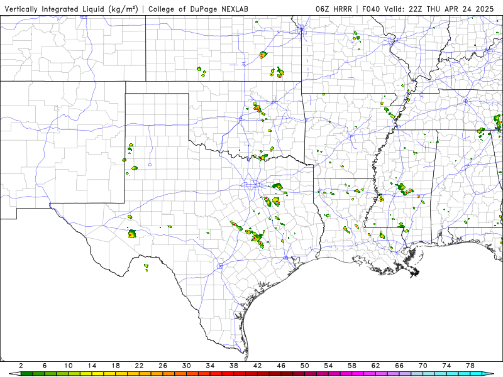
Task: Click the '30' label on the color scale
Action: pyautogui.click(x=186, y=366)
